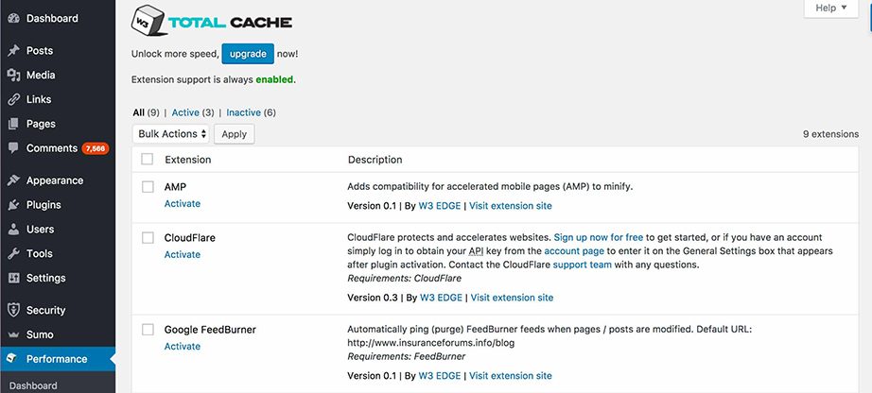Show All (9) extensions filter
This screenshot has width=872, height=393.
[x=146, y=112]
